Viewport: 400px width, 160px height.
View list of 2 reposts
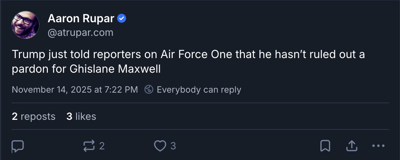34,117
